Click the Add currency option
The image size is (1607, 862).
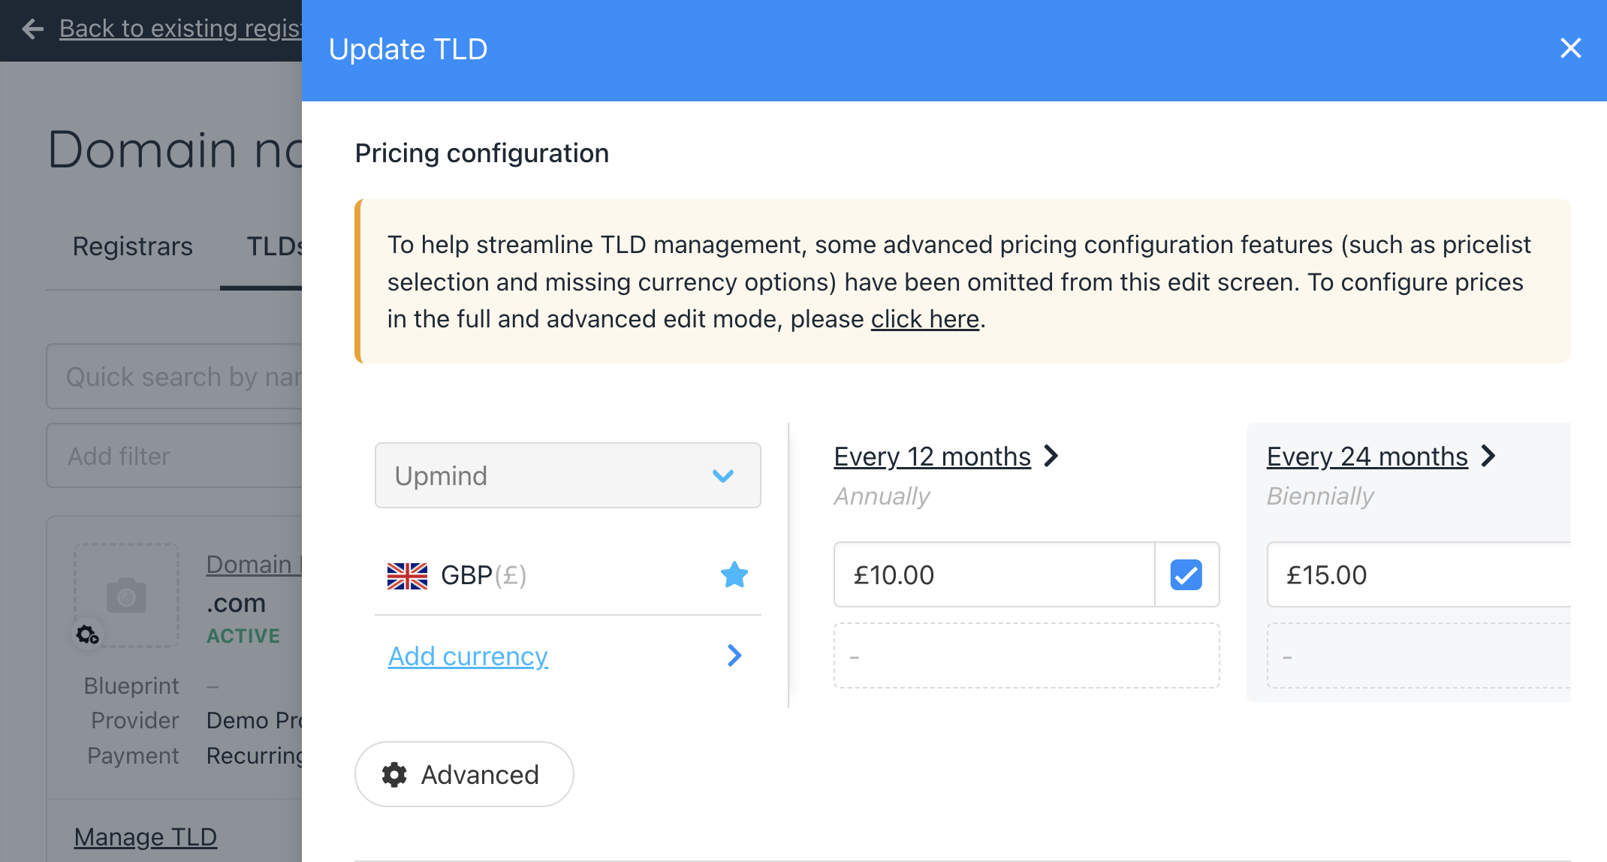[x=468, y=656]
